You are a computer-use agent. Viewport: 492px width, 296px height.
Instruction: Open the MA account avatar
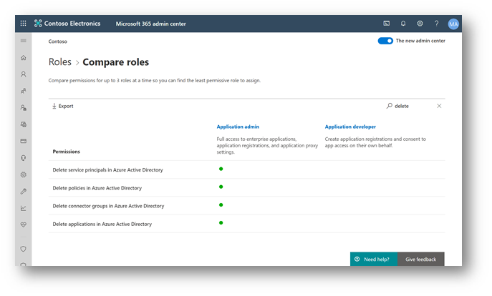pos(453,24)
